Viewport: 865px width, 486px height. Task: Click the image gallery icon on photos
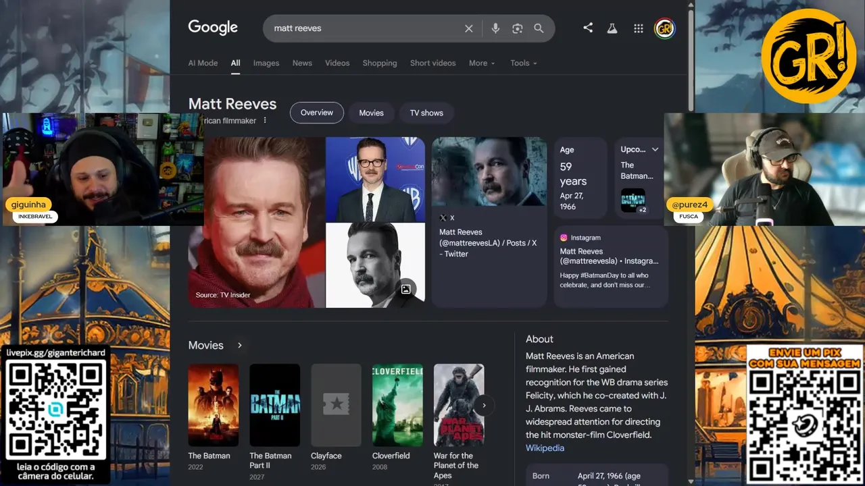point(405,289)
